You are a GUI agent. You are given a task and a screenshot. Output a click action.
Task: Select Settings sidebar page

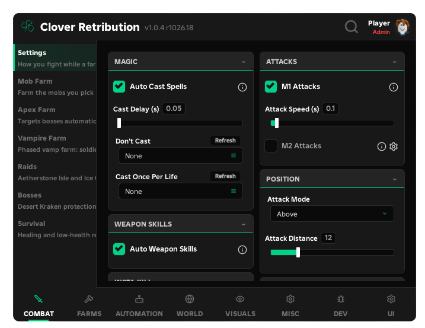56,58
